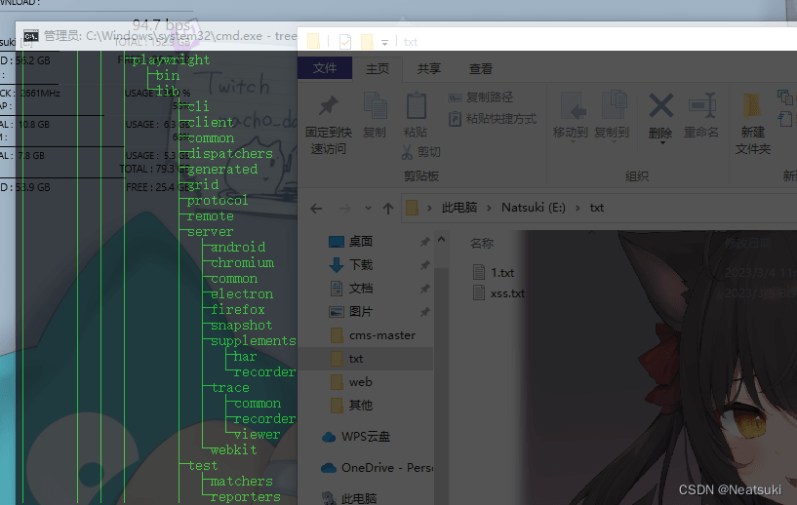Click the properties checkmark icon in title bar
Image resolution: width=797 pixels, height=505 pixels.
click(345, 41)
